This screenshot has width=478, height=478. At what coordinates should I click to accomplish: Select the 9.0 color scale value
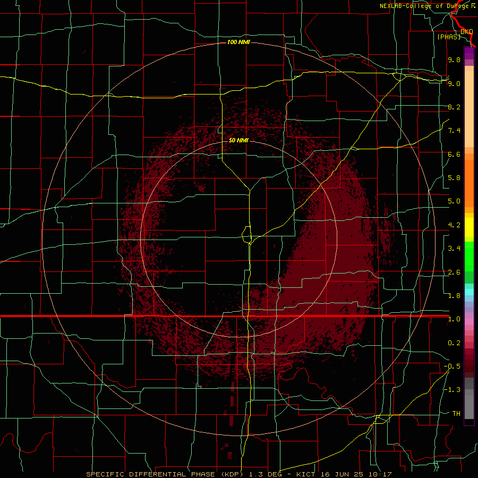454,83
